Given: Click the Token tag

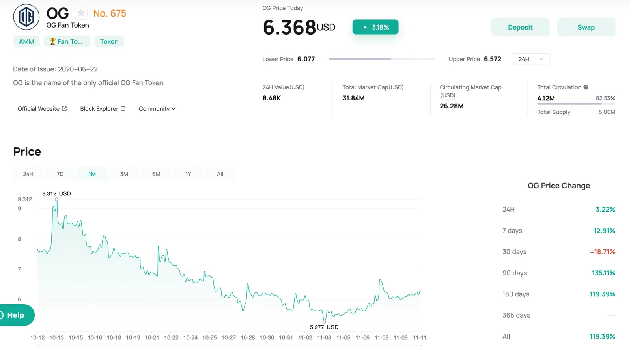Looking at the screenshot, I should tap(109, 41).
